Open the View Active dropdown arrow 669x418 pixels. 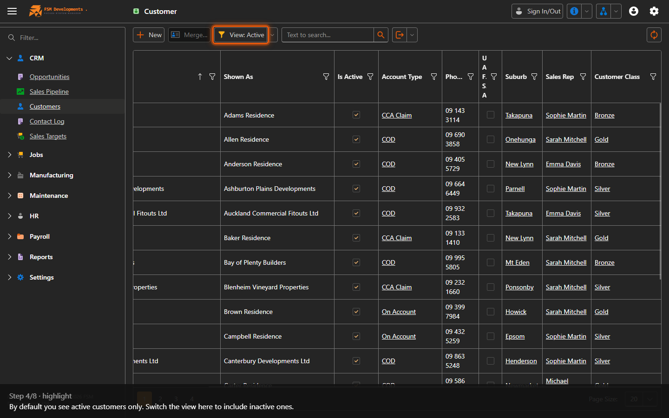coord(273,35)
